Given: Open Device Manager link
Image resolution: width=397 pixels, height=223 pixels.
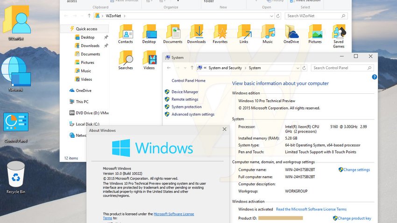Looking at the screenshot, I should pyautogui.click(x=185, y=92).
